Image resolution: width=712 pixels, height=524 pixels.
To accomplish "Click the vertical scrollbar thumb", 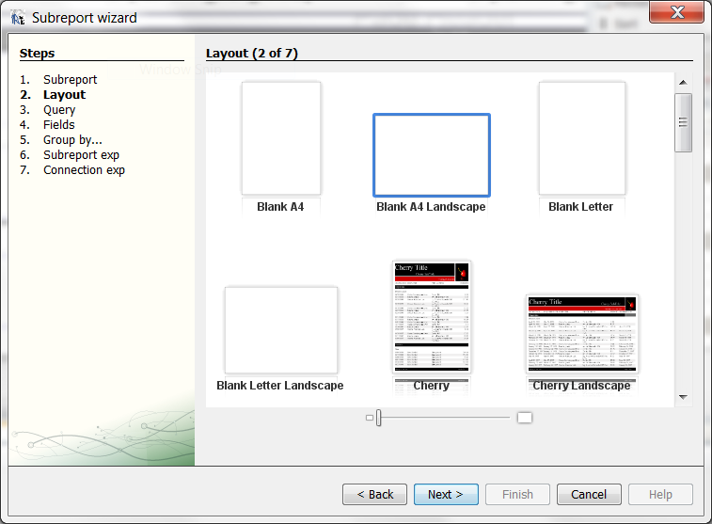I will point(683,122).
